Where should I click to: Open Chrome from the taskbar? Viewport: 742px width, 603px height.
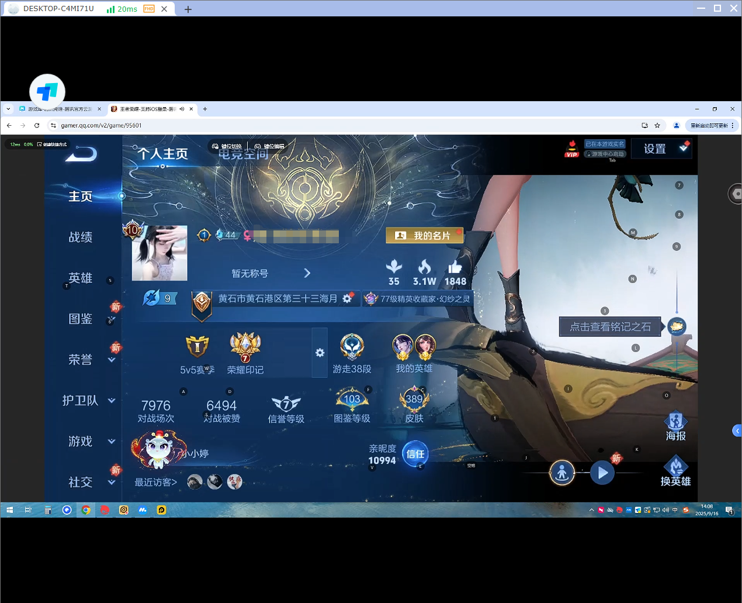point(86,510)
